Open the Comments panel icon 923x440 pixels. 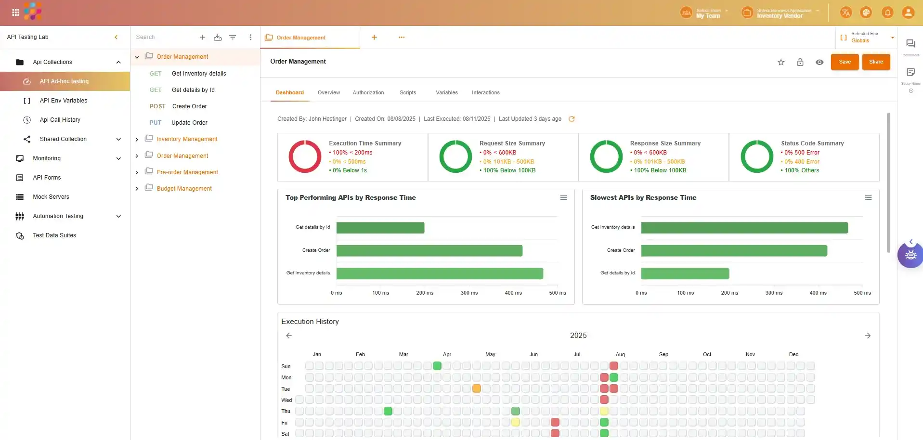[910, 44]
